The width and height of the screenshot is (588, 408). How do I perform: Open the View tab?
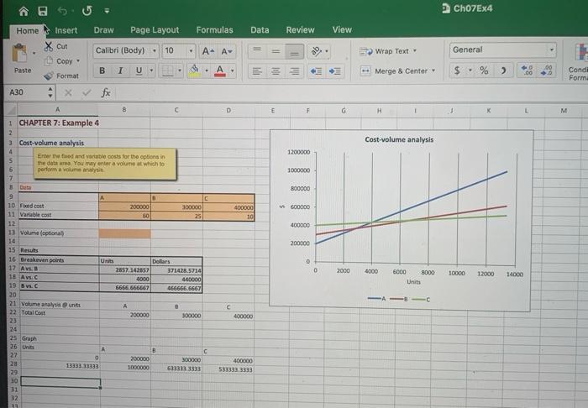click(x=342, y=29)
